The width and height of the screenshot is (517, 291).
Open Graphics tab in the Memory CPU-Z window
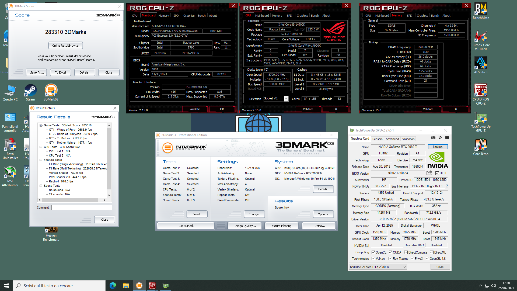tap(422, 16)
